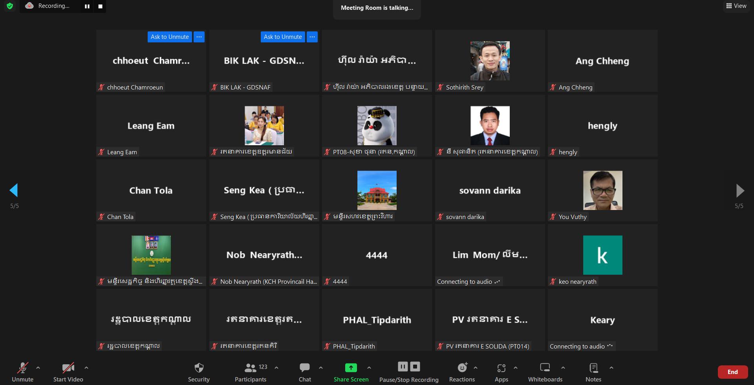Toggle Start Video on
Viewport: 754px width, 385px height.
(x=68, y=368)
